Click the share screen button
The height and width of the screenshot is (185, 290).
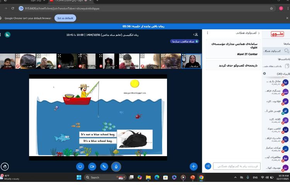coord(80,166)
